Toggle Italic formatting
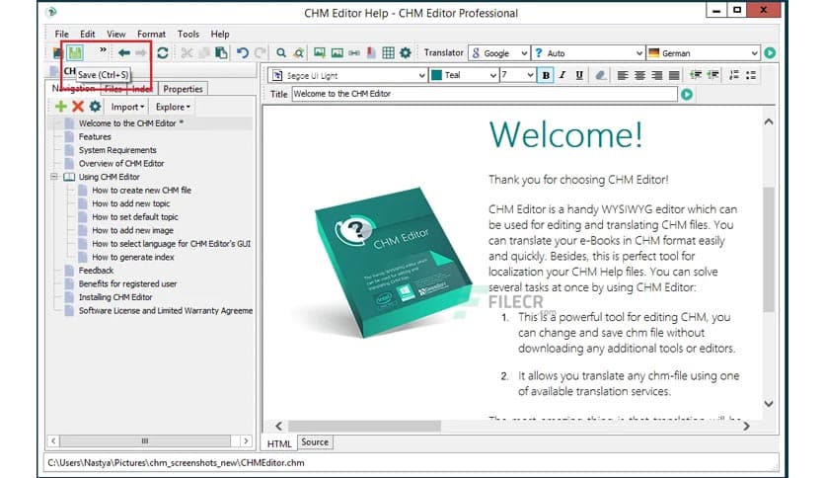 tap(562, 75)
